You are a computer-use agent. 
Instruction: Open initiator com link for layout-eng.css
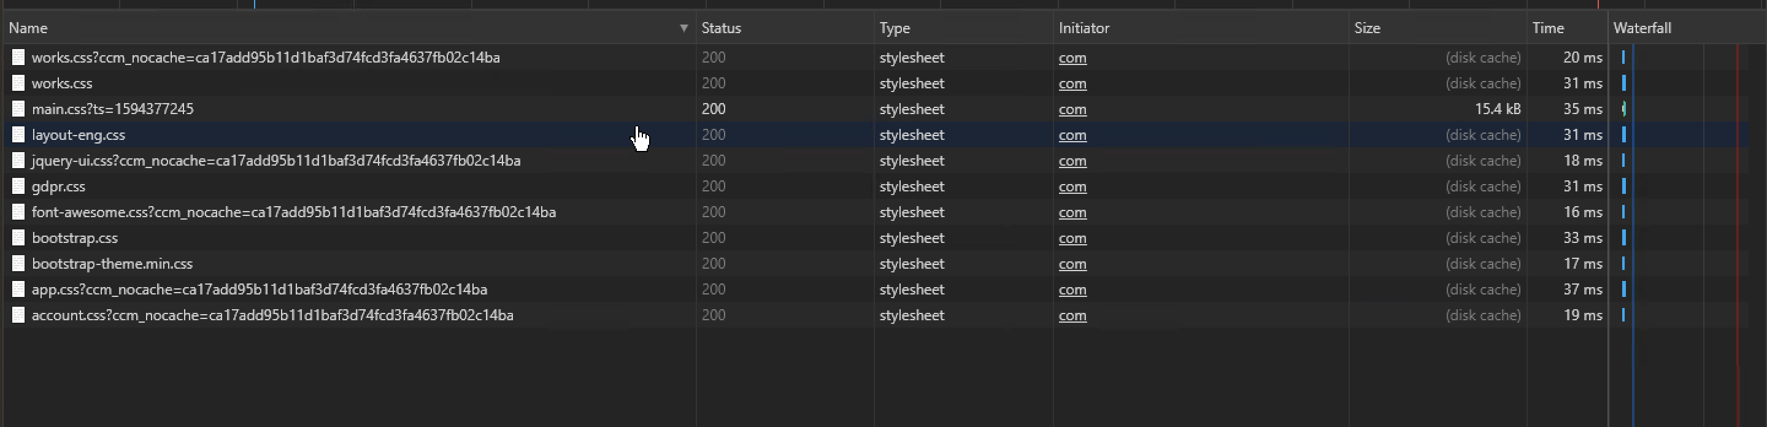click(x=1072, y=135)
